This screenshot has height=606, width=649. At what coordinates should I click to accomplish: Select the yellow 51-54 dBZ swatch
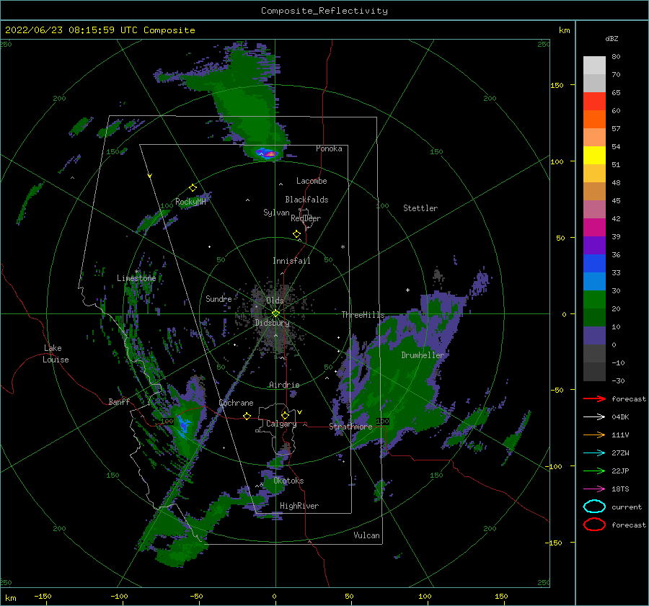594,156
